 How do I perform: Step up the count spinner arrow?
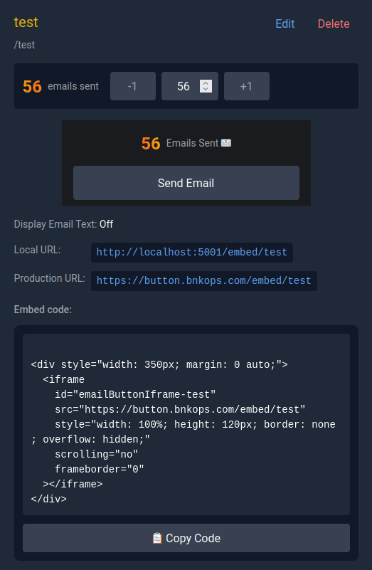pyautogui.click(x=206, y=83)
